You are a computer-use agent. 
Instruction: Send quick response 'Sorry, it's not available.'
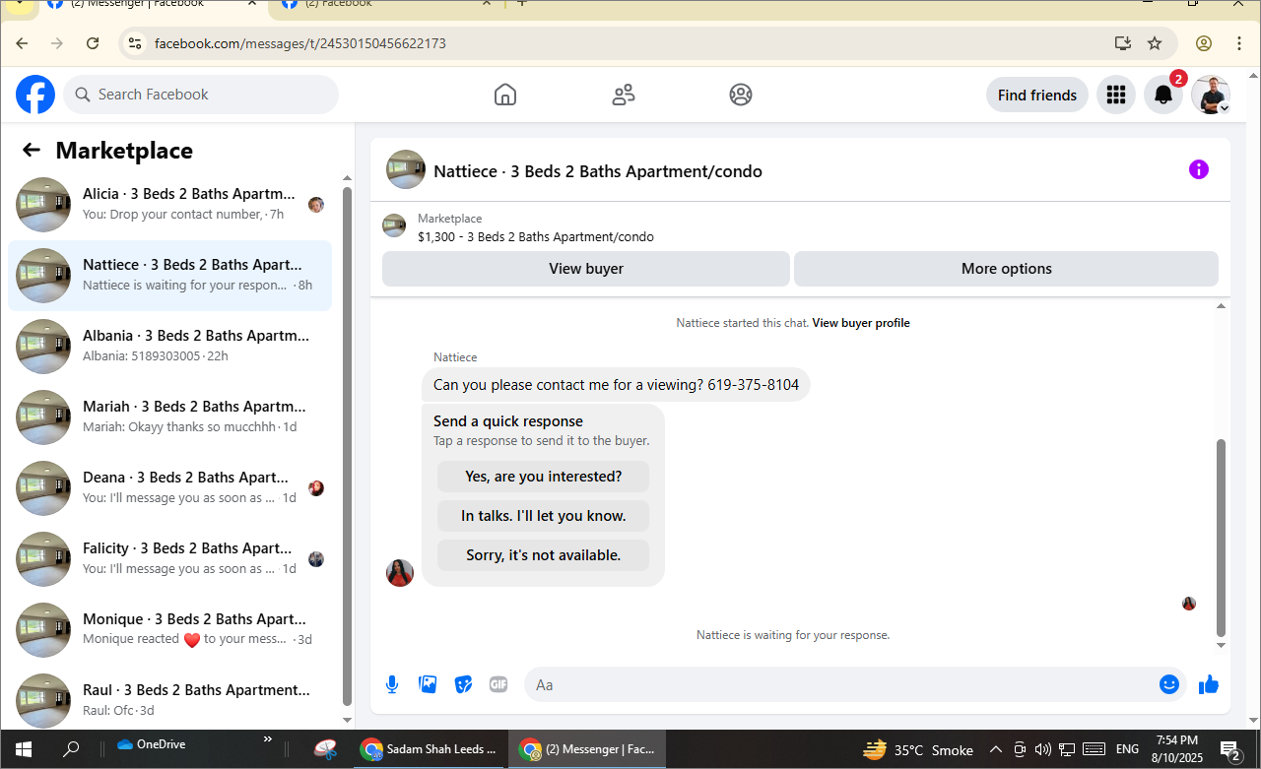(x=543, y=555)
